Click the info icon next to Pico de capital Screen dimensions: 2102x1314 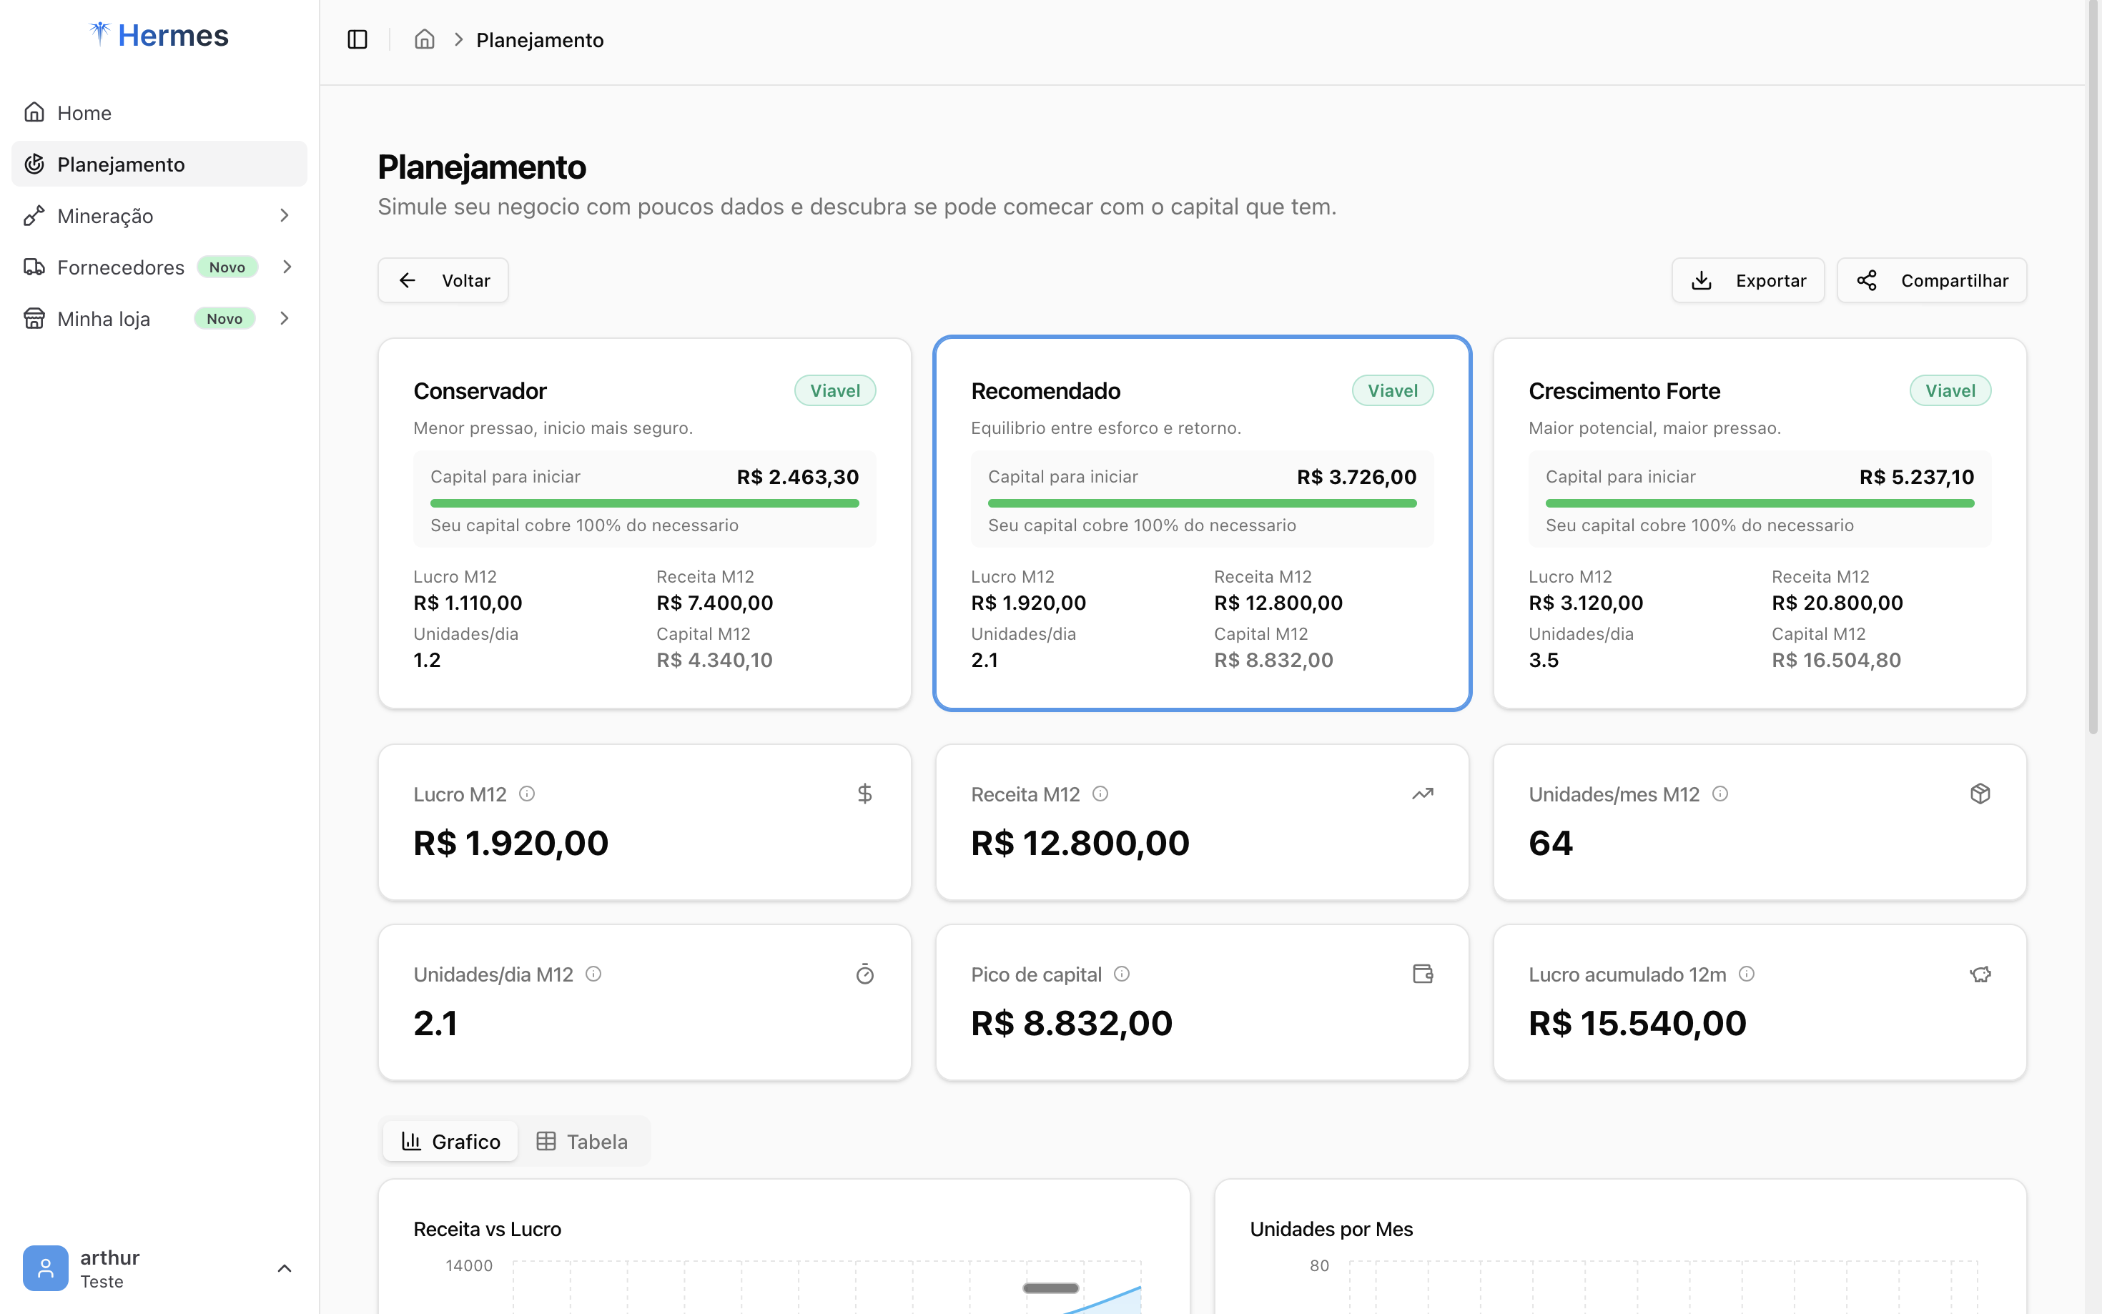coord(1122,974)
